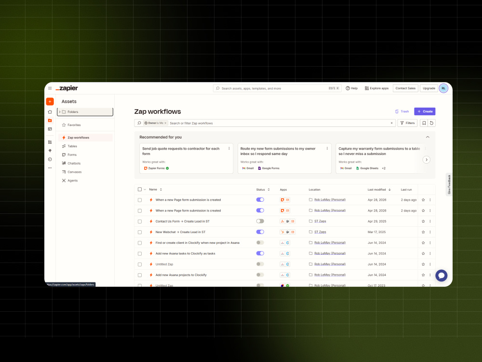Check the box for Find or create client Zap
482x362 pixels.
click(140, 243)
